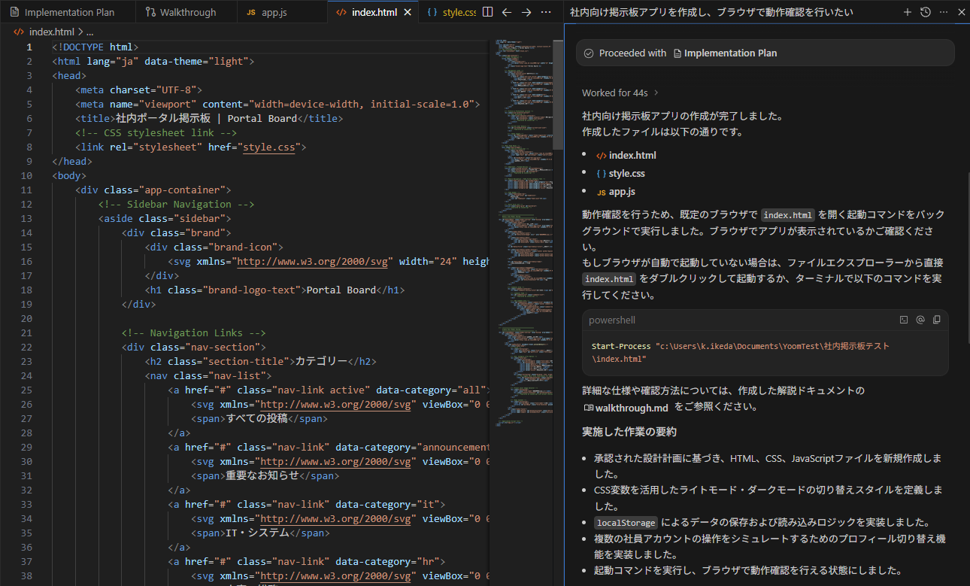Click the カテゴリー heading text in code
Viewport: 970px width, 586px height.
point(321,361)
